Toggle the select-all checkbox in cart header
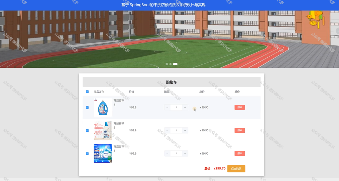The image size is (339, 181). pyautogui.click(x=87, y=92)
